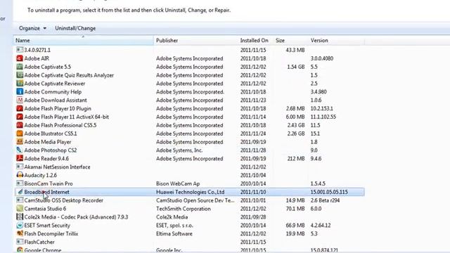Select the Adobe Reader 9.4.6 icon

pos(20,158)
